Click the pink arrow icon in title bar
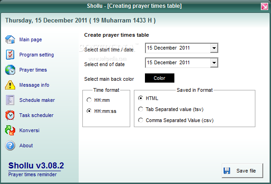271x184 pixels. click(265, 6)
